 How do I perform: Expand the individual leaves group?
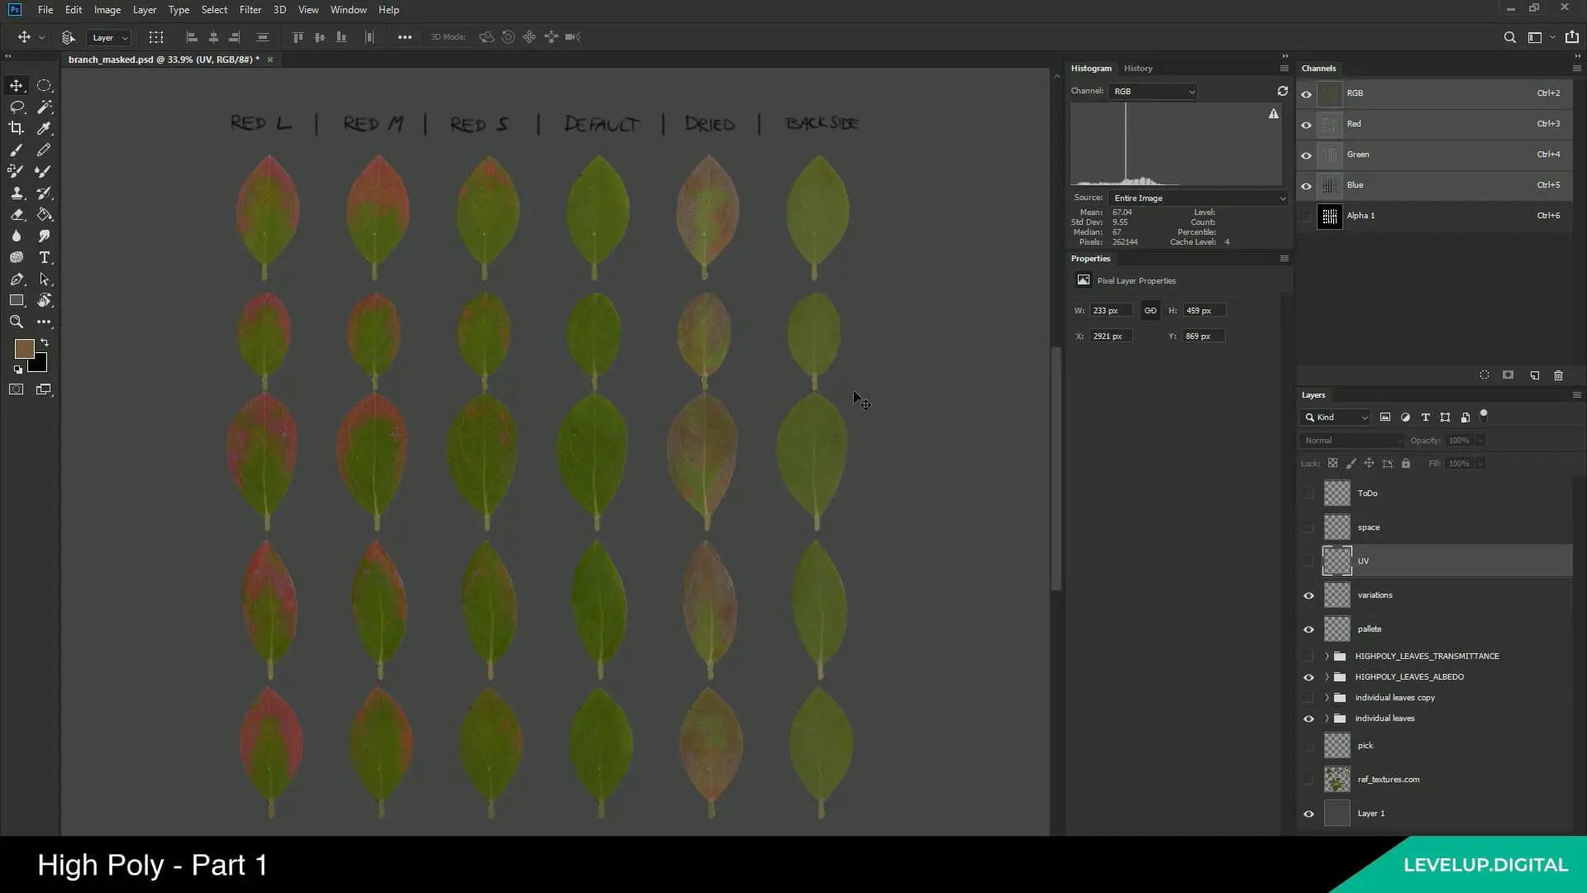(x=1327, y=719)
